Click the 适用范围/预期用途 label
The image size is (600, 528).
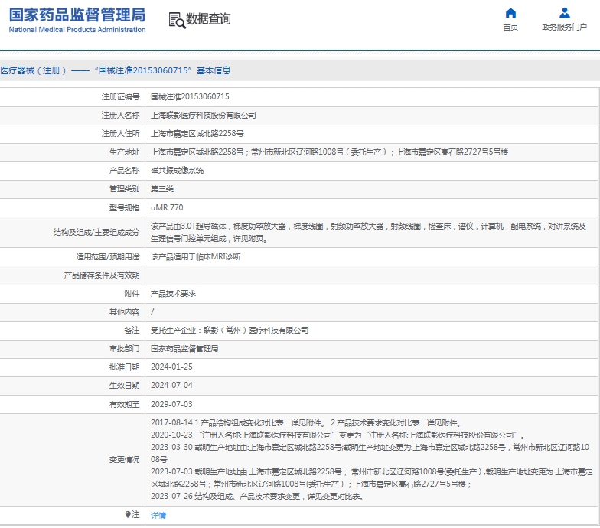click(108, 257)
